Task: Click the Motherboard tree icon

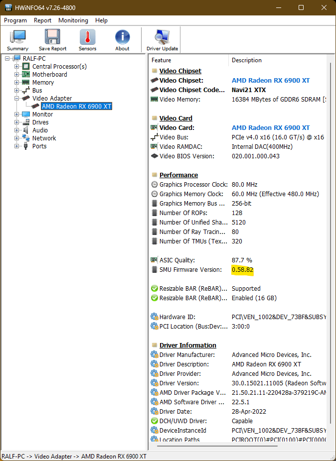Action: coord(26,74)
